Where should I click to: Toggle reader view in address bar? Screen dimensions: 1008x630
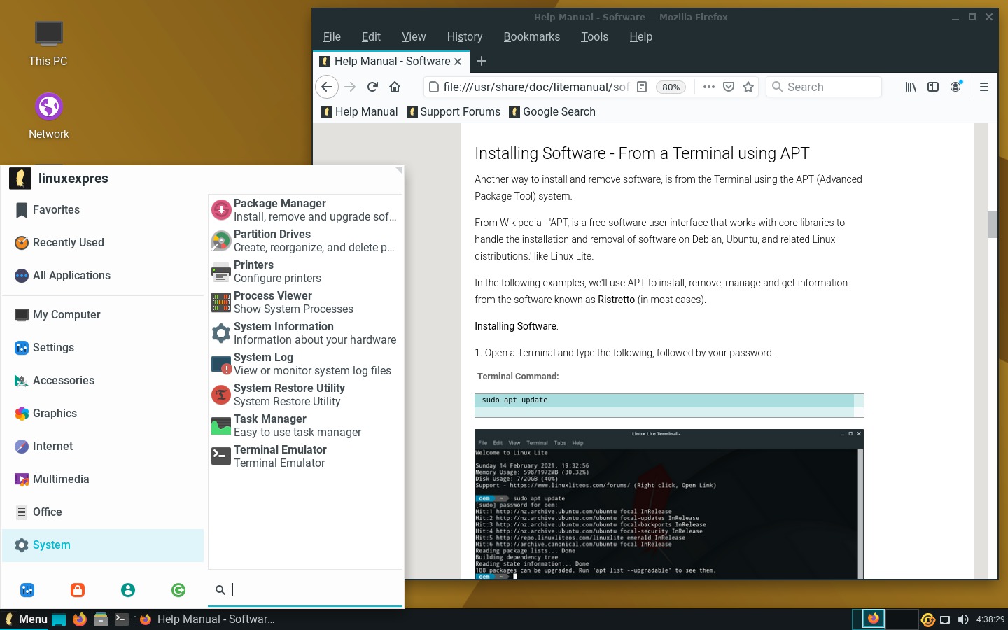coord(642,87)
